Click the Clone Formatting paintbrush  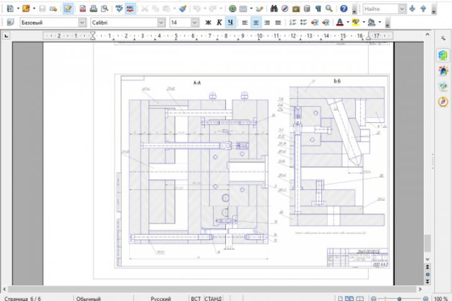[x=183, y=9]
